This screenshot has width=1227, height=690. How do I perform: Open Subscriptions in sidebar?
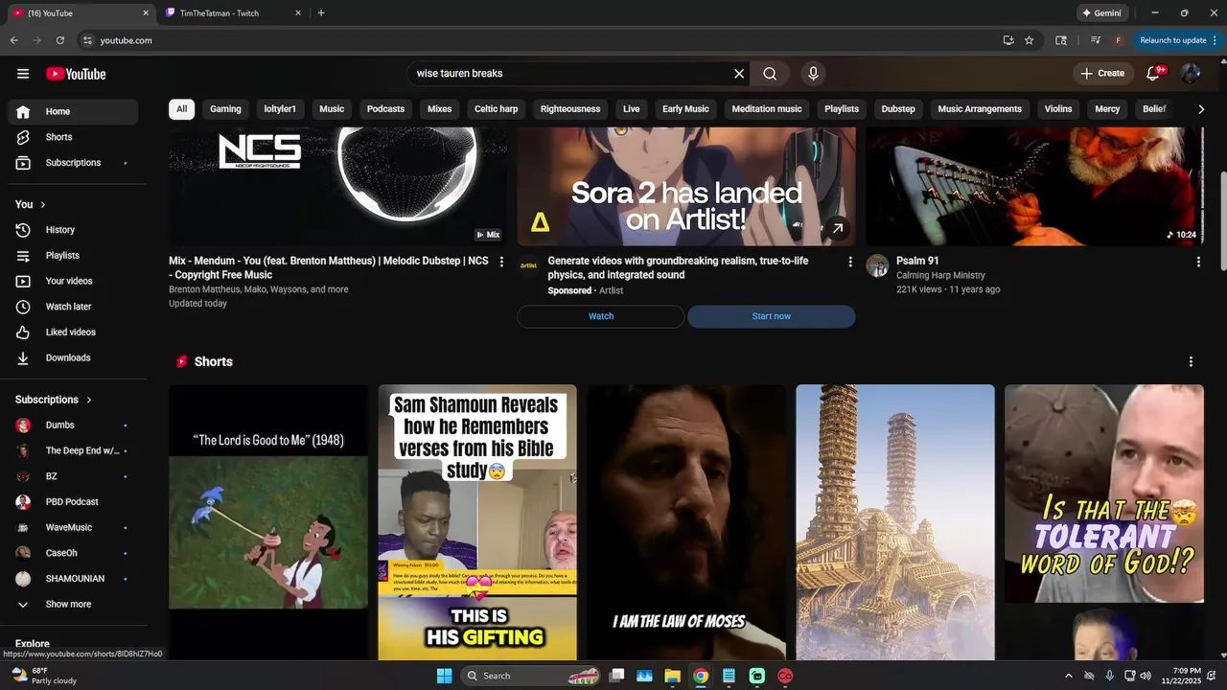point(73,163)
